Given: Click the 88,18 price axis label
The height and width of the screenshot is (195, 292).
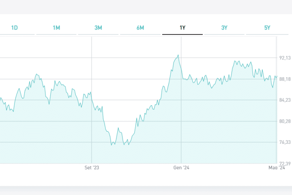Looking at the screenshot, I should [285, 79].
